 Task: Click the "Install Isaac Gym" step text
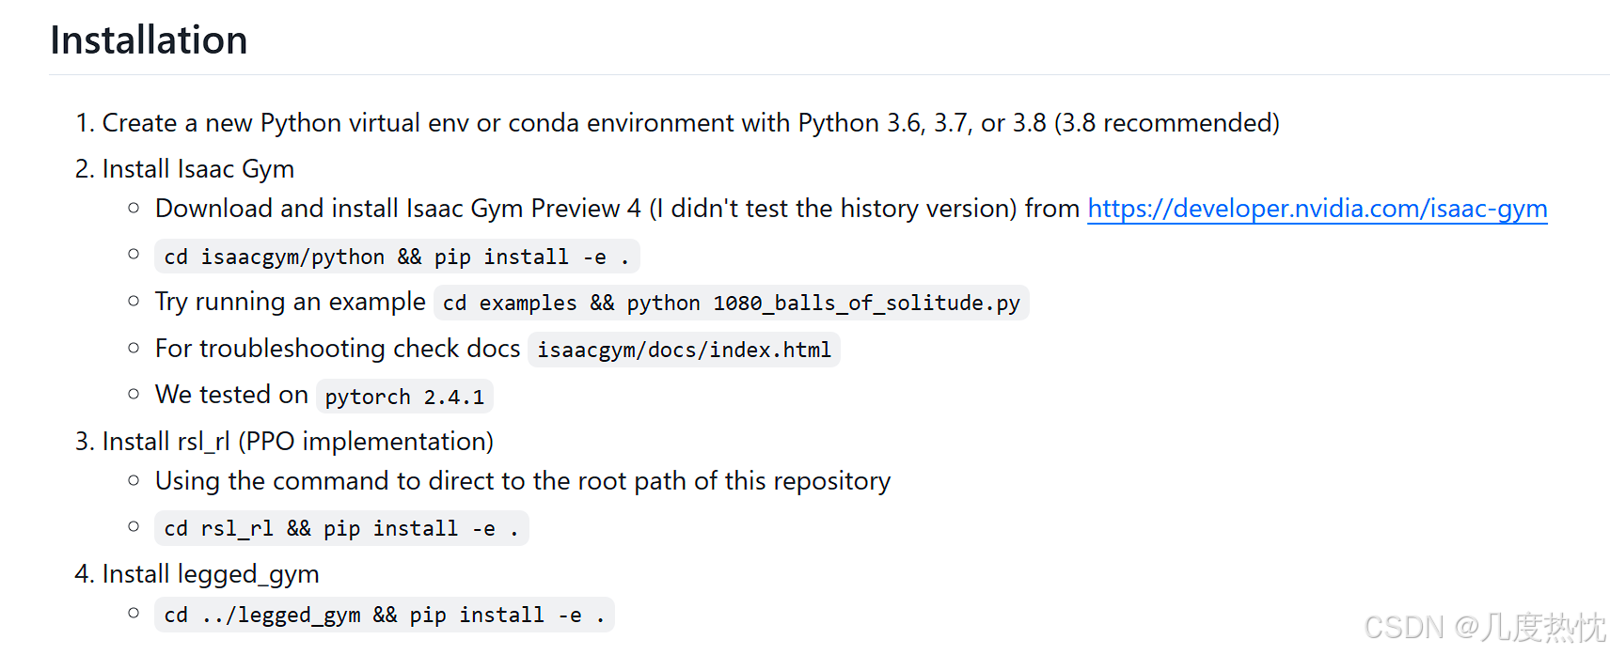click(197, 169)
